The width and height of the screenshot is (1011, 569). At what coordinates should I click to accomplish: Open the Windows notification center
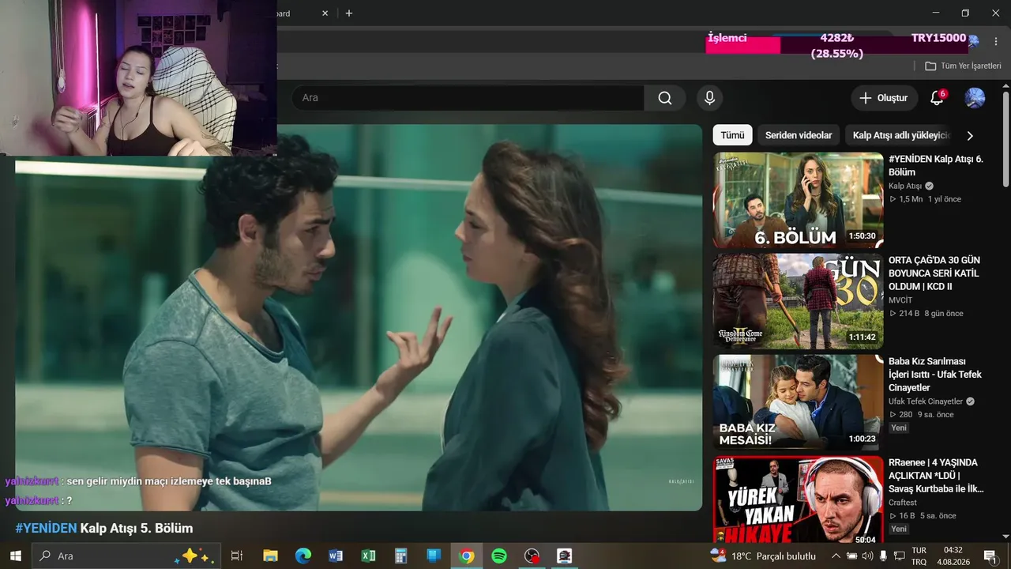990,556
